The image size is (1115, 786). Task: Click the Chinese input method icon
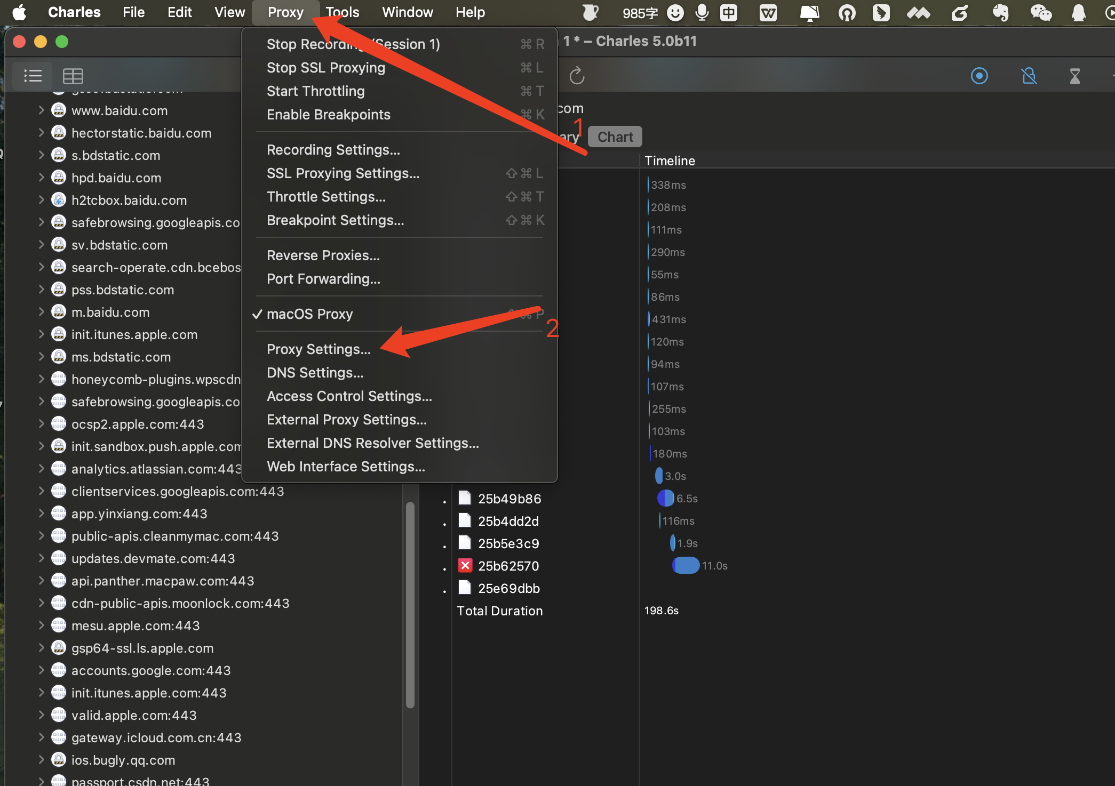728,12
